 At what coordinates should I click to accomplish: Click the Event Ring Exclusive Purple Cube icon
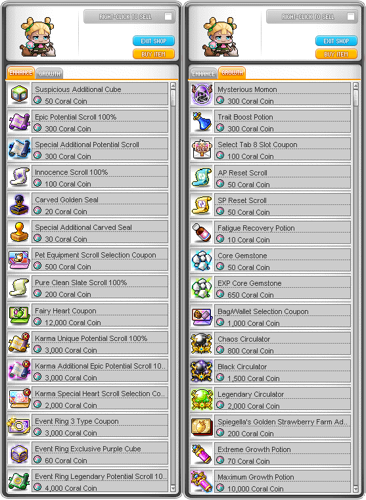coord(19,453)
